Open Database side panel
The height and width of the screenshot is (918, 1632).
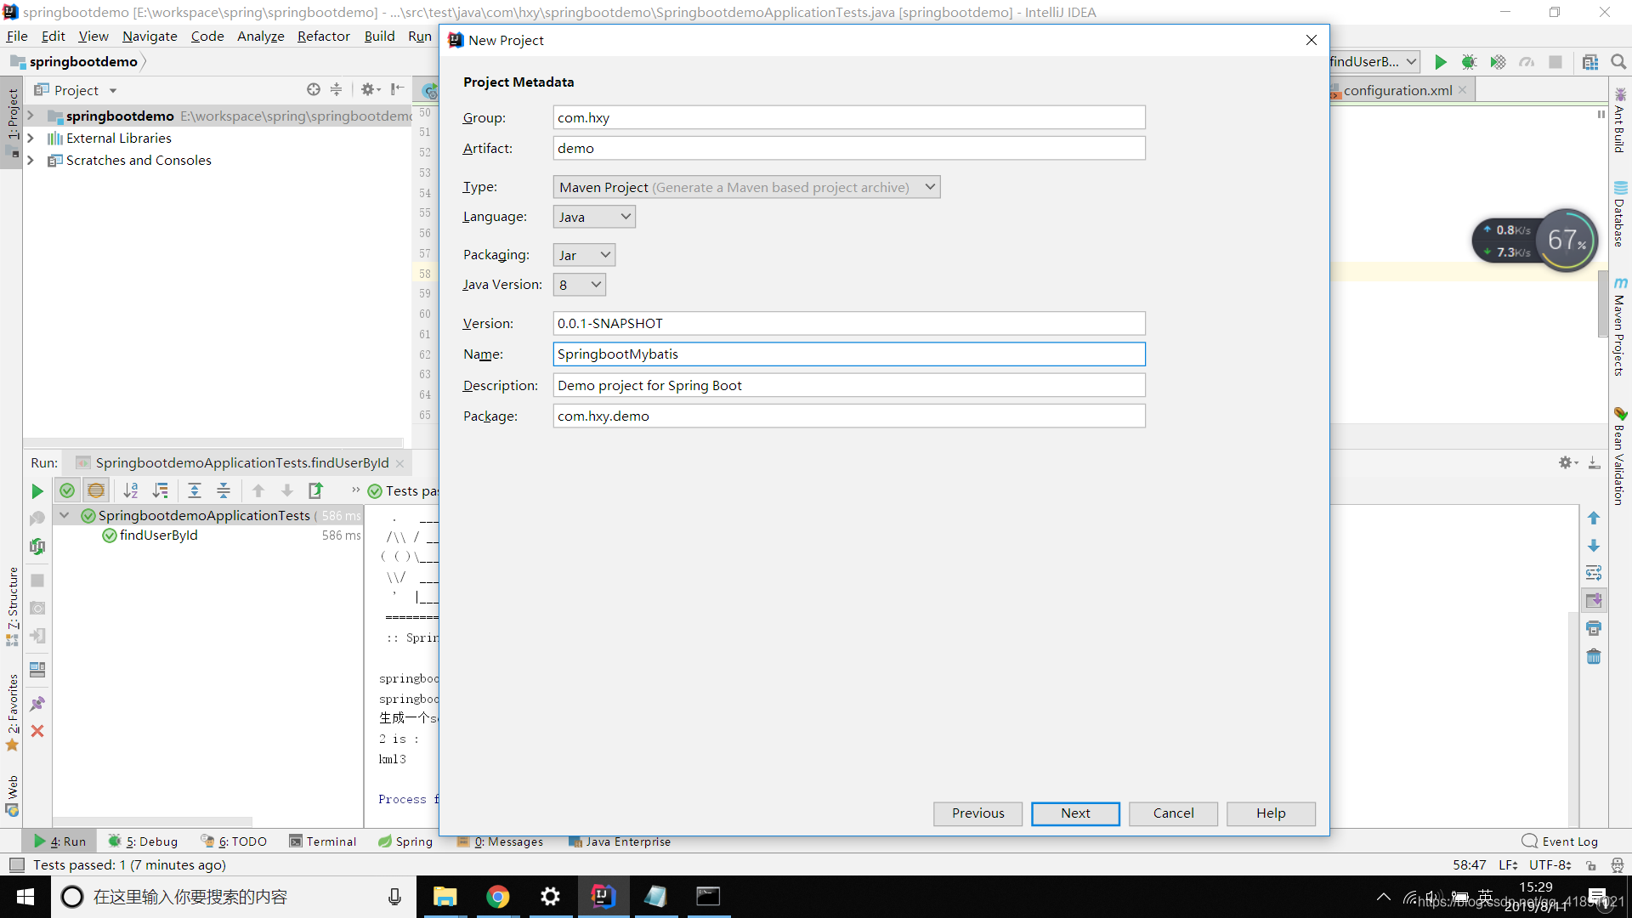[1620, 214]
